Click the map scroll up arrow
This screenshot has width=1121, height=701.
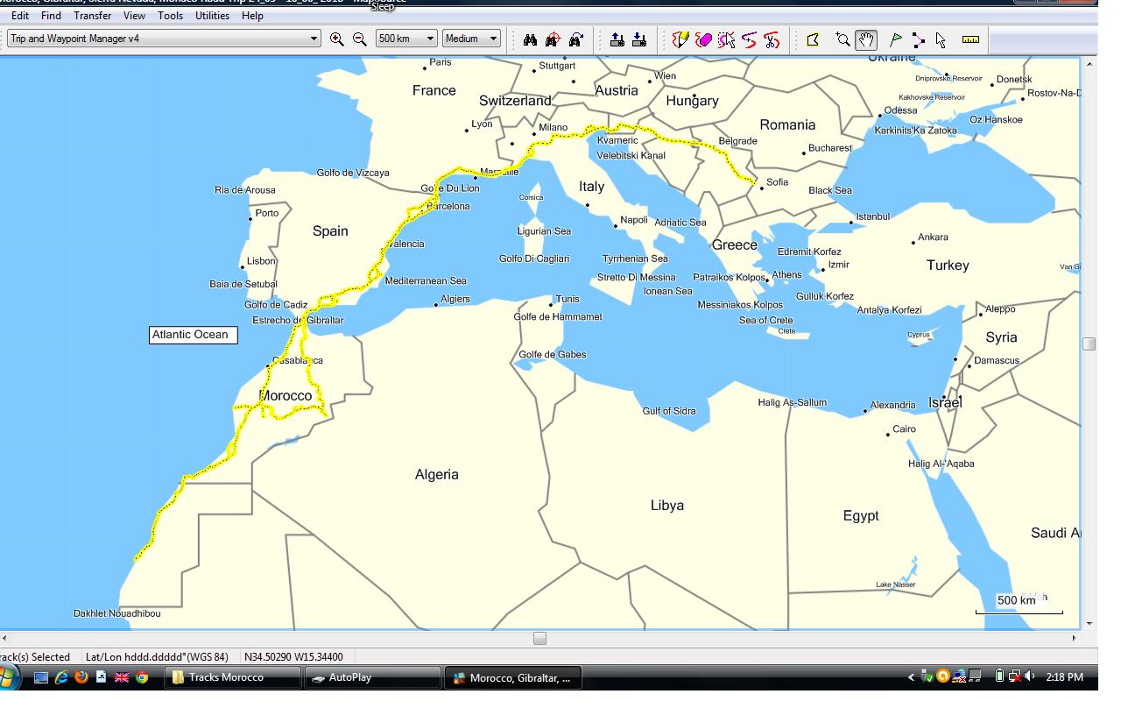click(x=1089, y=63)
